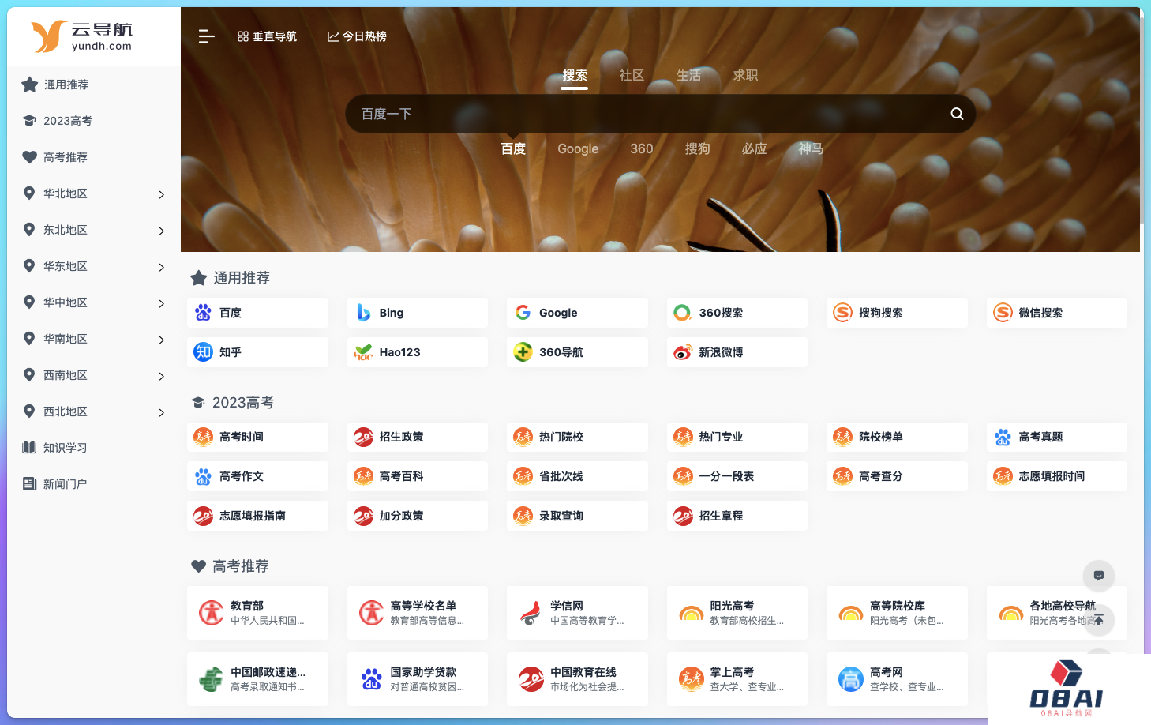Switch to the 求职 search tab
1151x725 pixels.
745,75
